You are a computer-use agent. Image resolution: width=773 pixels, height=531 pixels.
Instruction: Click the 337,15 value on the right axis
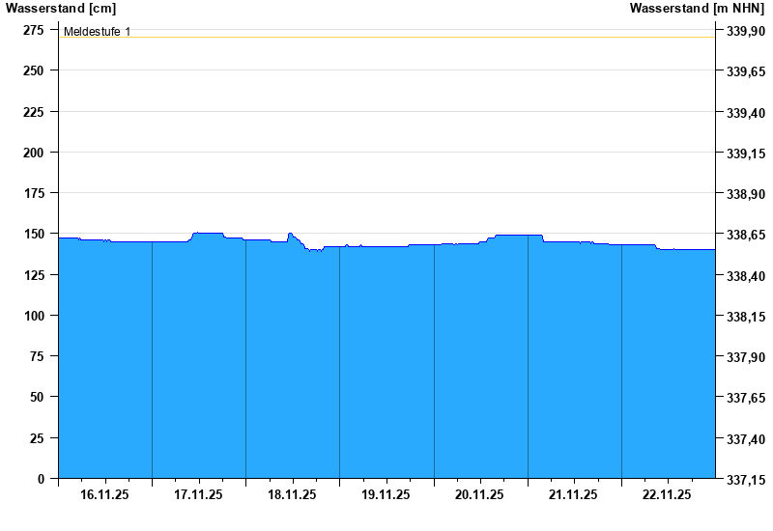[x=744, y=480]
